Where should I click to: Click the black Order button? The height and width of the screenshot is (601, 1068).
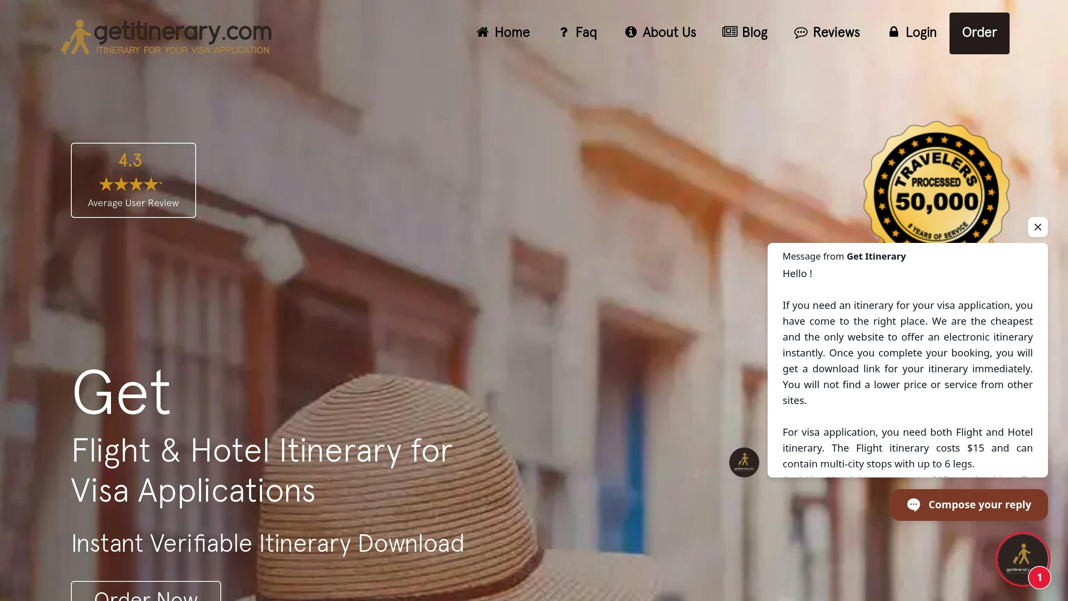pyautogui.click(x=979, y=33)
